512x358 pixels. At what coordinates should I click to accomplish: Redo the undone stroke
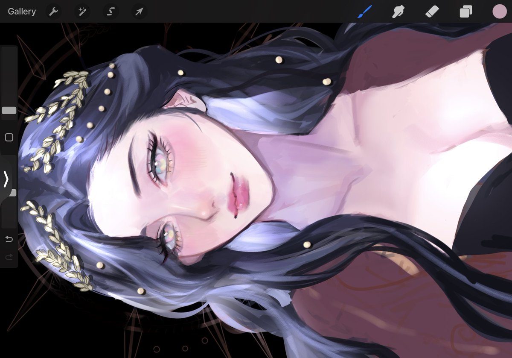[8, 257]
